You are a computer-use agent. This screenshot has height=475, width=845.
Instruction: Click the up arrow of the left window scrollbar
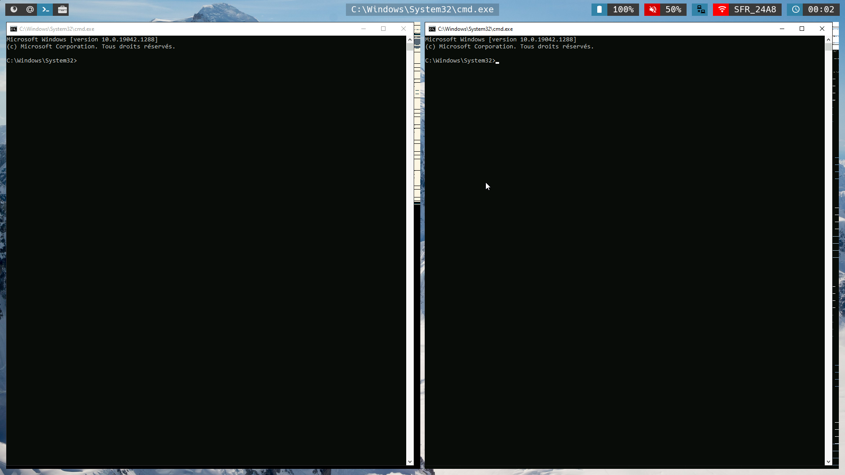point(410,39)
